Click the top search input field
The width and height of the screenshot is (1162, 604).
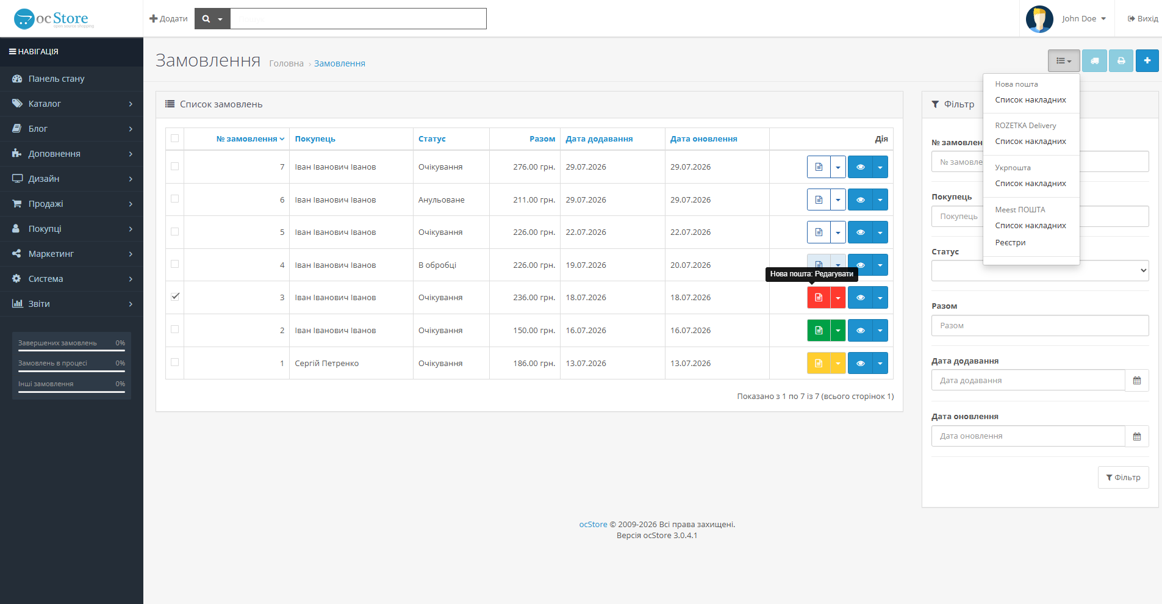click(358, 19)
